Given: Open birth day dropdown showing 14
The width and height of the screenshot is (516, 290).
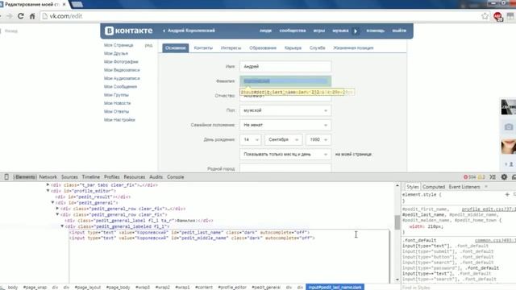Looking at the screenshot, I should [x=251, y=139].
